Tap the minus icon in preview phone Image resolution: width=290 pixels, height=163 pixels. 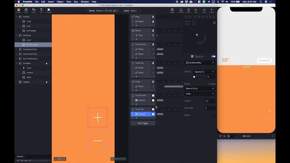click(x=270, y=119)
